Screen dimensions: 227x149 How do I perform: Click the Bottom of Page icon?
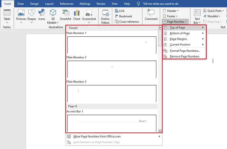pos(165,33)
